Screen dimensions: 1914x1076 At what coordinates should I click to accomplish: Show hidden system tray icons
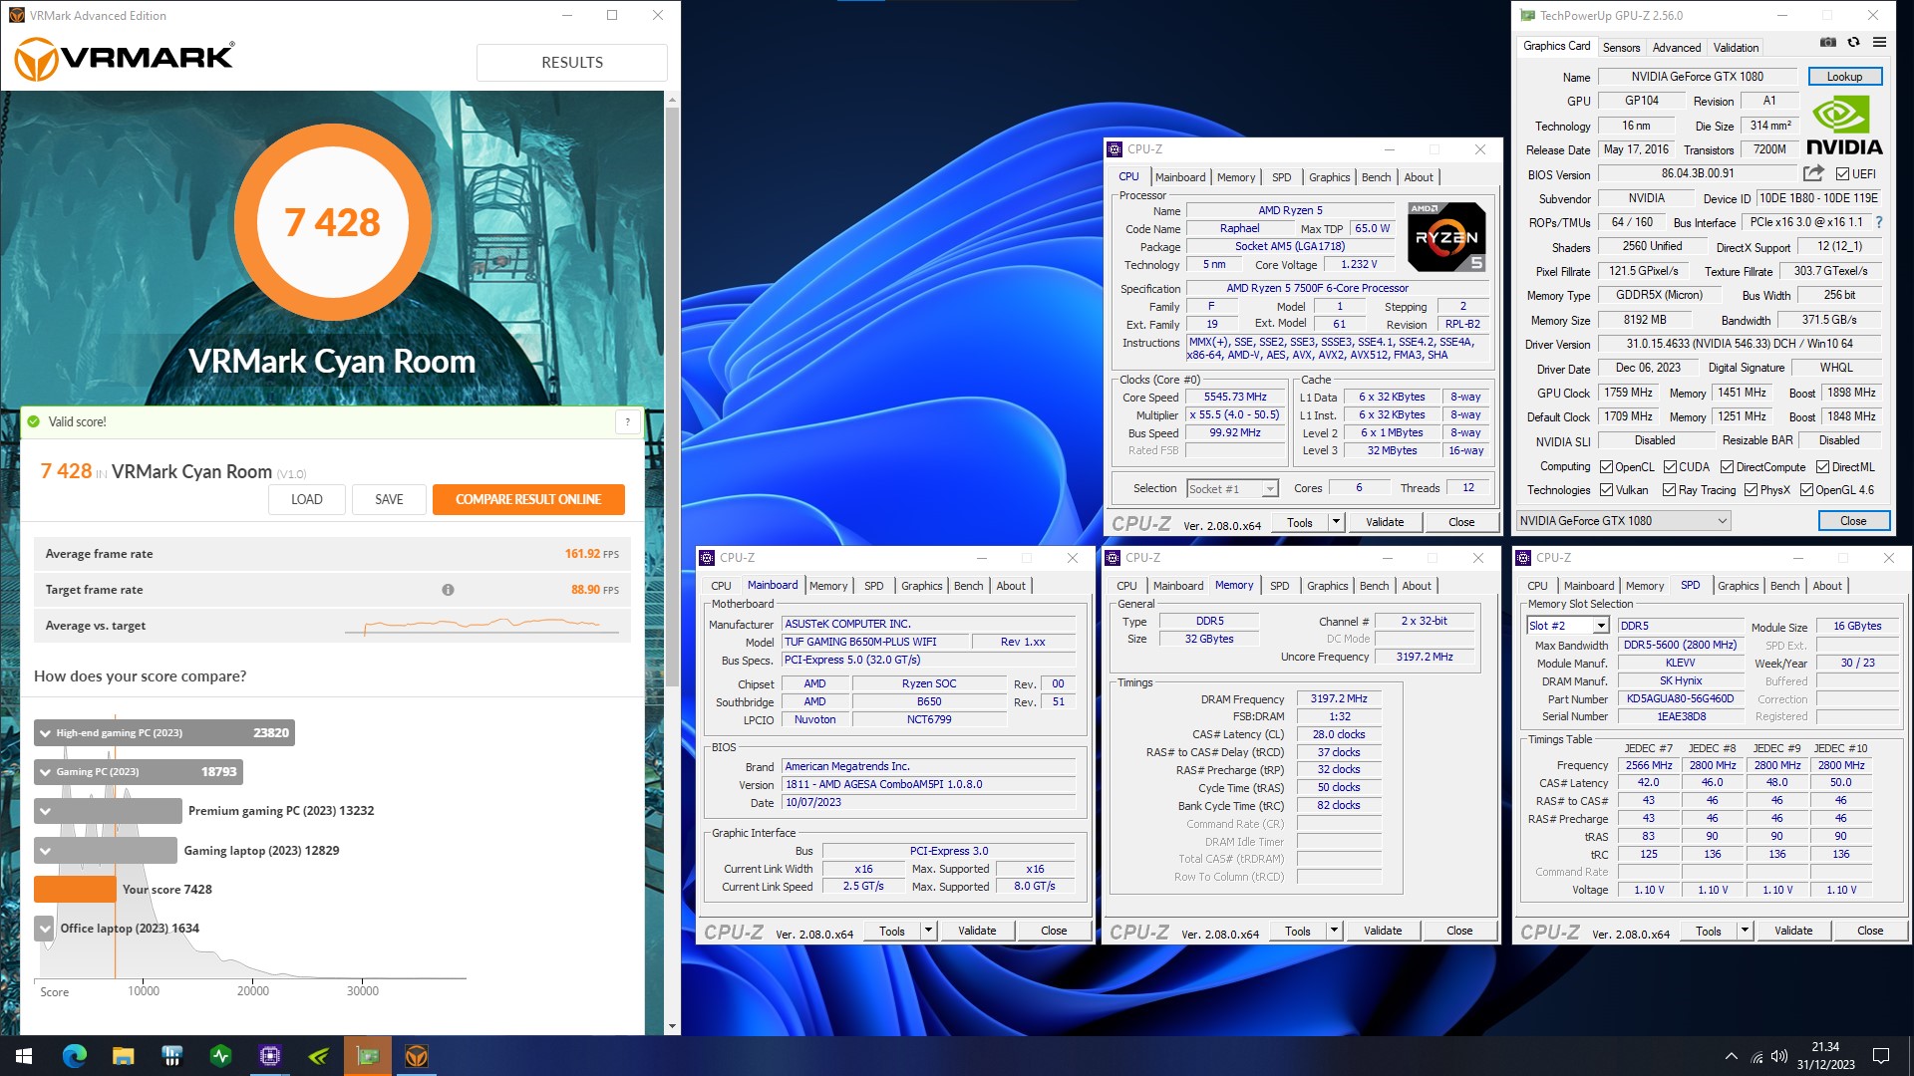click(1732, 1056)
